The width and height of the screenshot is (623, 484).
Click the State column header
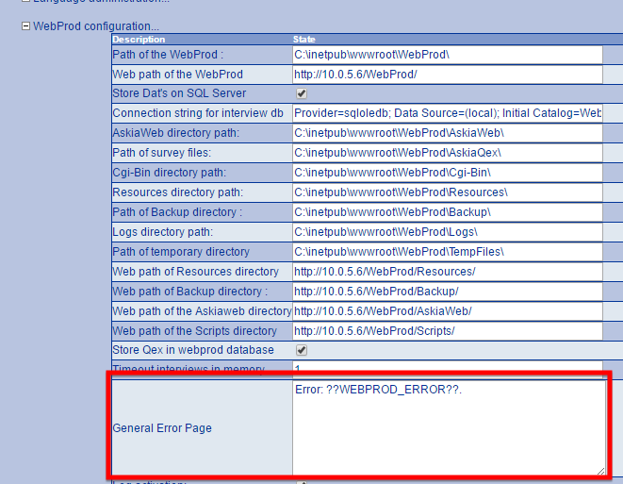click(x=303, y=40)
